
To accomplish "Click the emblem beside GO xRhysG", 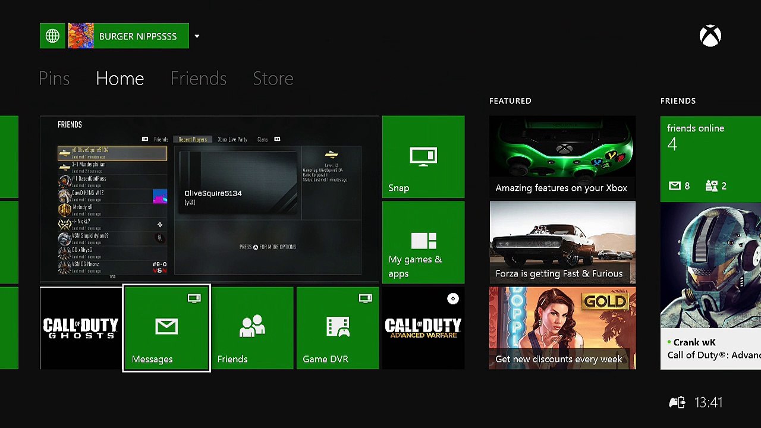I will (64, 253).
